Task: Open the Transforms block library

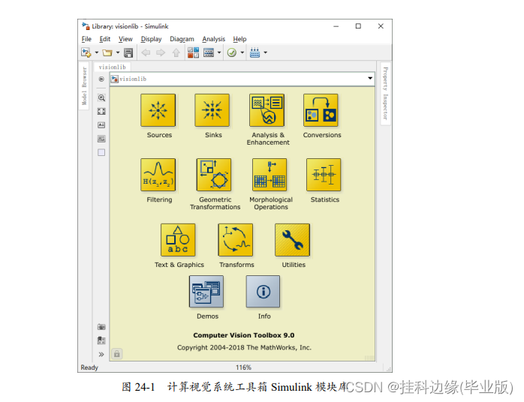Action: [x=236, y=240]
